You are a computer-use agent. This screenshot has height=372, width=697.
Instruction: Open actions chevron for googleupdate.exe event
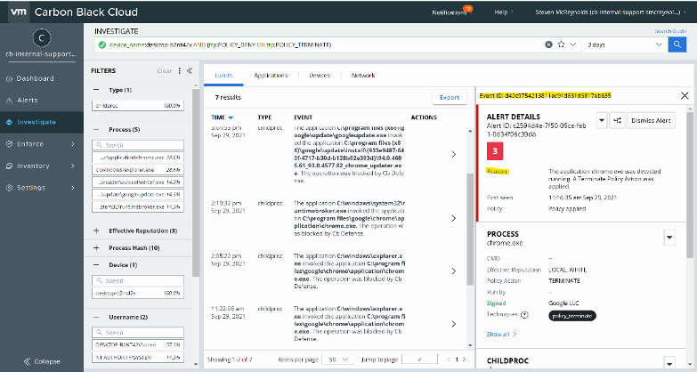453,154
